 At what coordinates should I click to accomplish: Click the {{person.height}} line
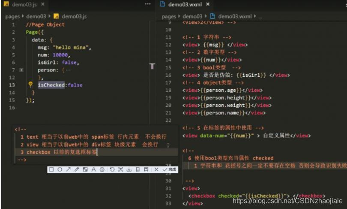point(227,98)
